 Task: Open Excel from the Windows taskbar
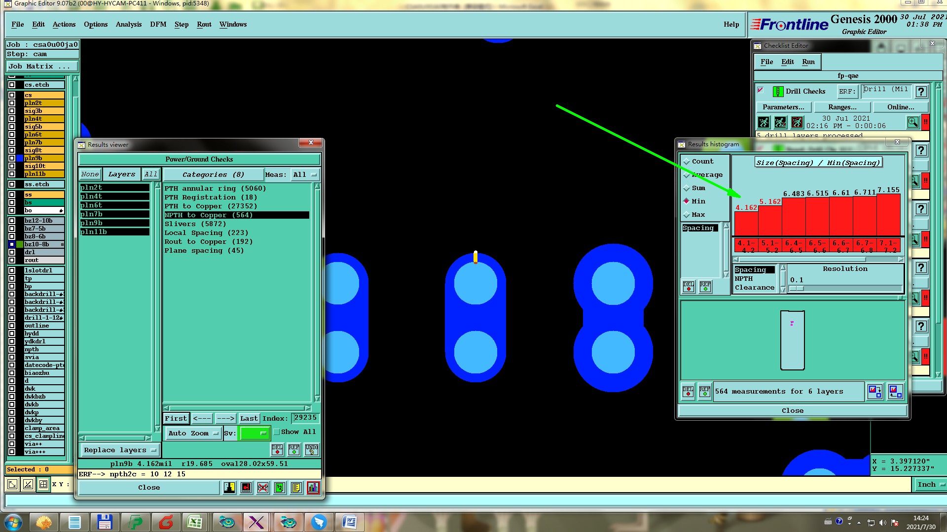(194, 522)
